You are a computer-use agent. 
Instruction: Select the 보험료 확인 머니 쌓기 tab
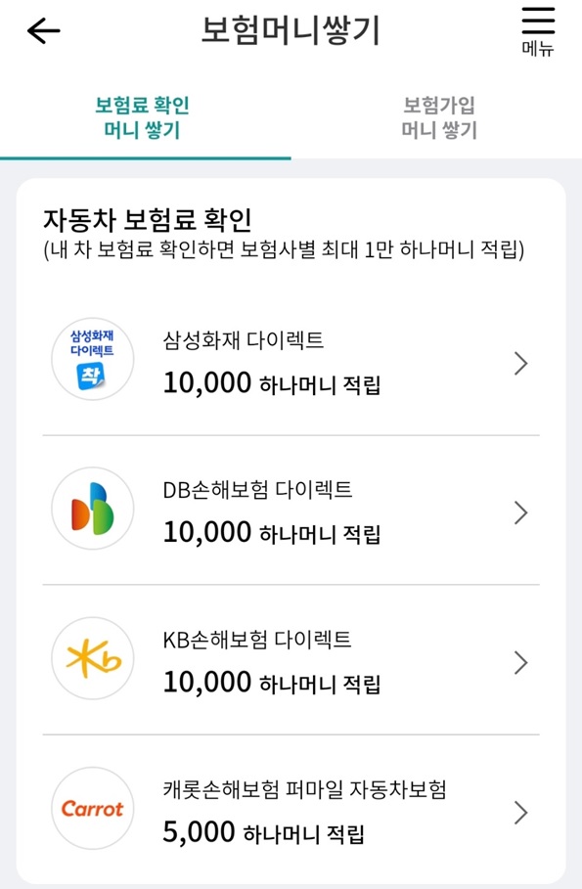146,115
